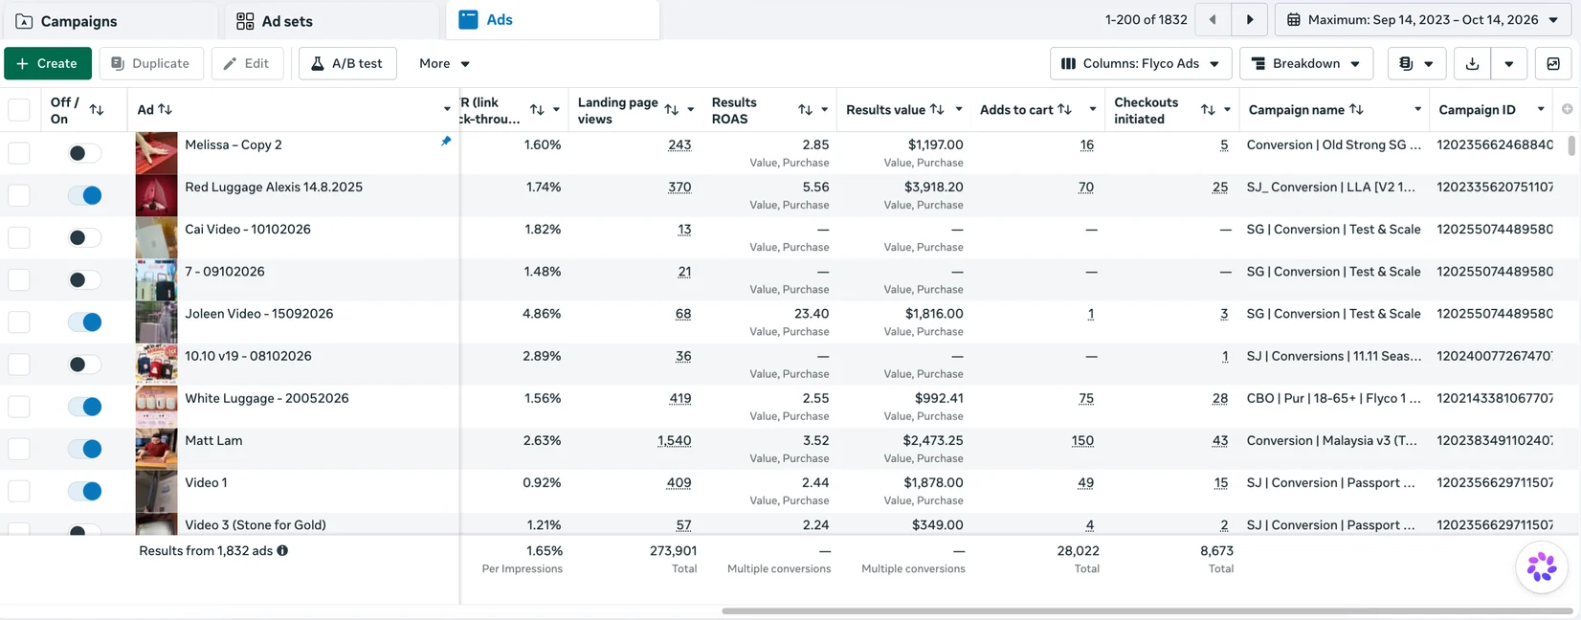Toggle off the Matt Lam ad
The width and height of the screenshot is (1581, 620).
(84, 449)
